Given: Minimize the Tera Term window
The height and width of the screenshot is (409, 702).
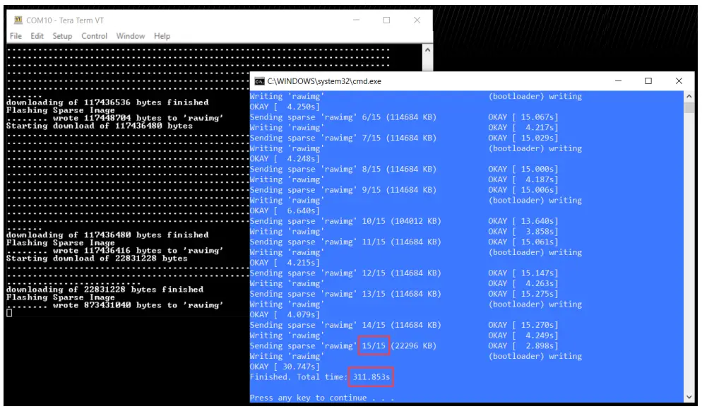Looking at the screenshot, I should click(357, 20).
